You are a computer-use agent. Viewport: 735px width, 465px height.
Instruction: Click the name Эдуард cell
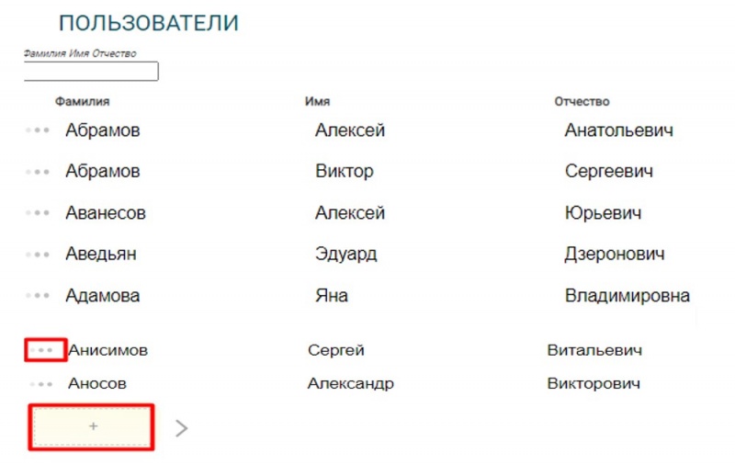345,255
